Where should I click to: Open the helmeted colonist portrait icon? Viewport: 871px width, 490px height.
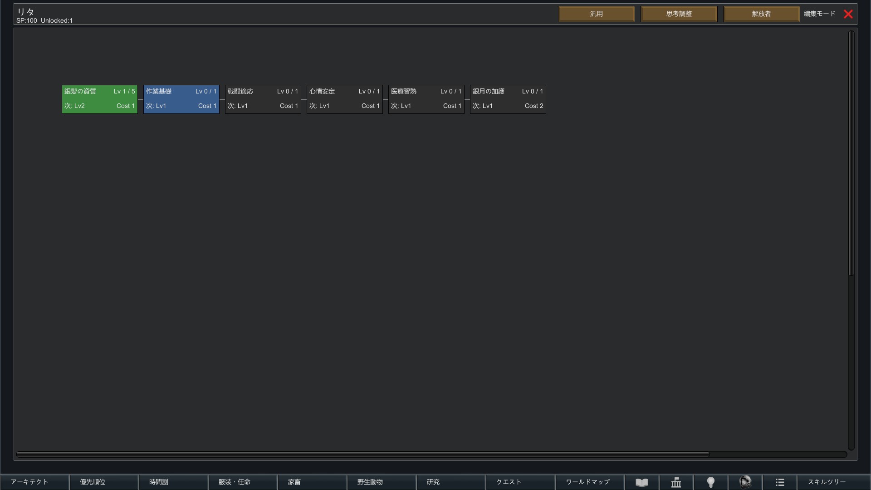tap(745, 482)
